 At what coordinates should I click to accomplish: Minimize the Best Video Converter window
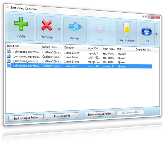pyautogui.click(x=144, y=16)
